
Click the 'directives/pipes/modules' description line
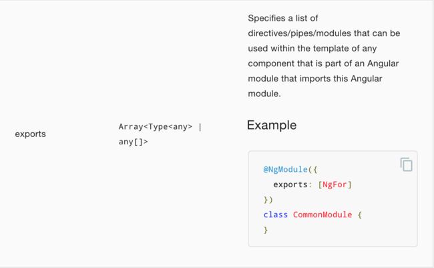point(324,33)
